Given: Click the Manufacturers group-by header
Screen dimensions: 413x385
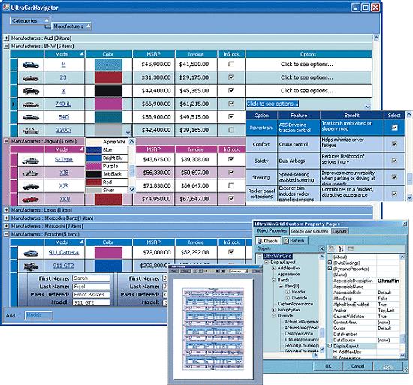Looking at the screenshot, I should [71, 26].
